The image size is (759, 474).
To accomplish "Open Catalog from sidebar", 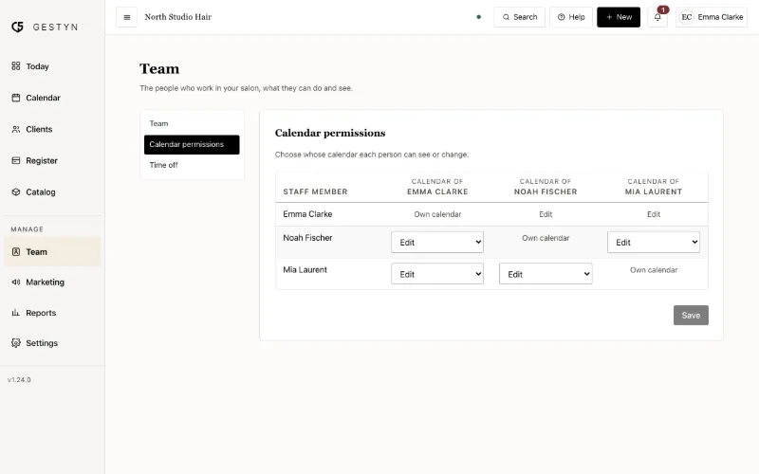I will tap(52, 192).
